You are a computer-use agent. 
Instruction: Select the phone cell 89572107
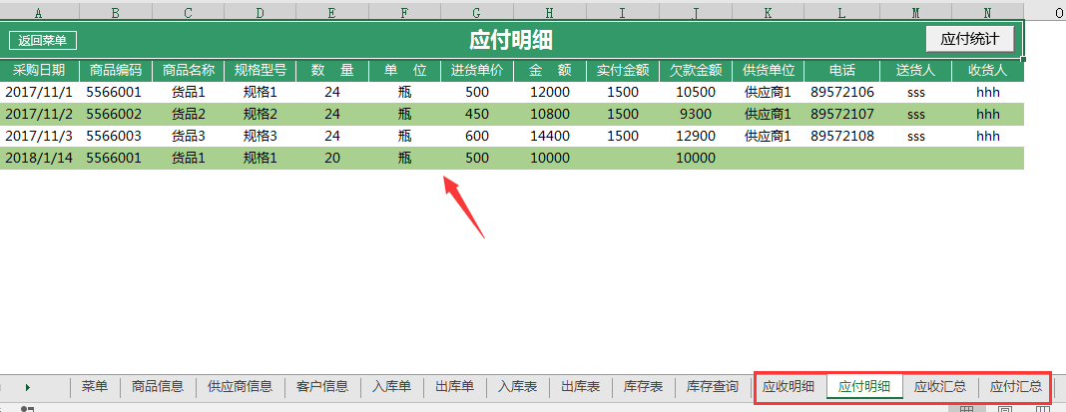click(x=841, y=114)
